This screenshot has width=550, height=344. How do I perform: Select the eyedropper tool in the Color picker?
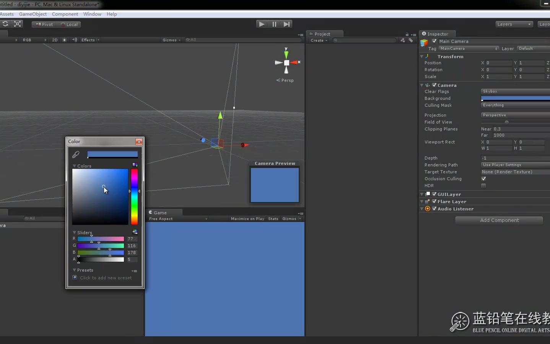pos(75,154)
